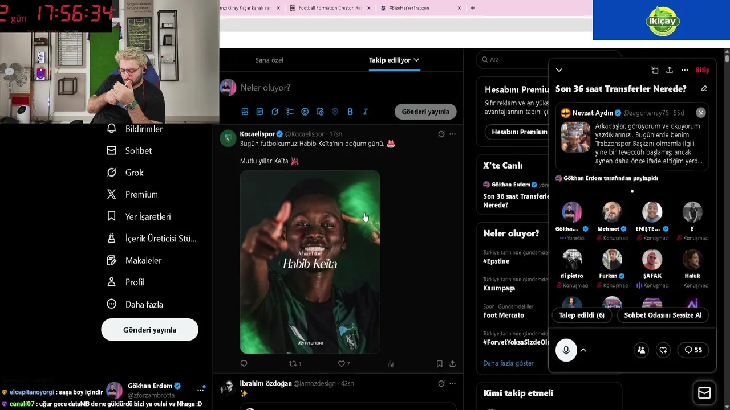Insert a GIF into the post

[259, 112]
